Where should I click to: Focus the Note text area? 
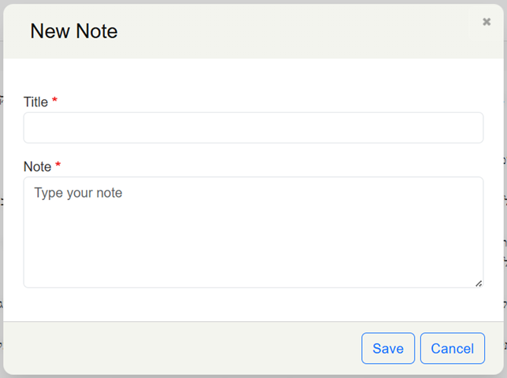click(x=252, y=232)
